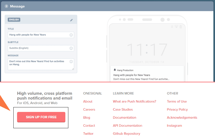Click the LEARN MORE footer heading
215x138 pixels.
tap(123, 93)
